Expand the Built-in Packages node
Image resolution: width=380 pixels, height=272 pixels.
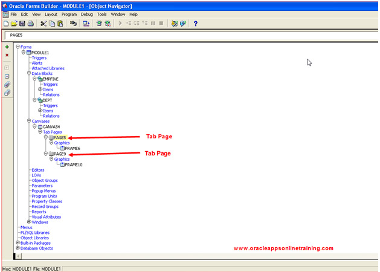coord(18,243)
